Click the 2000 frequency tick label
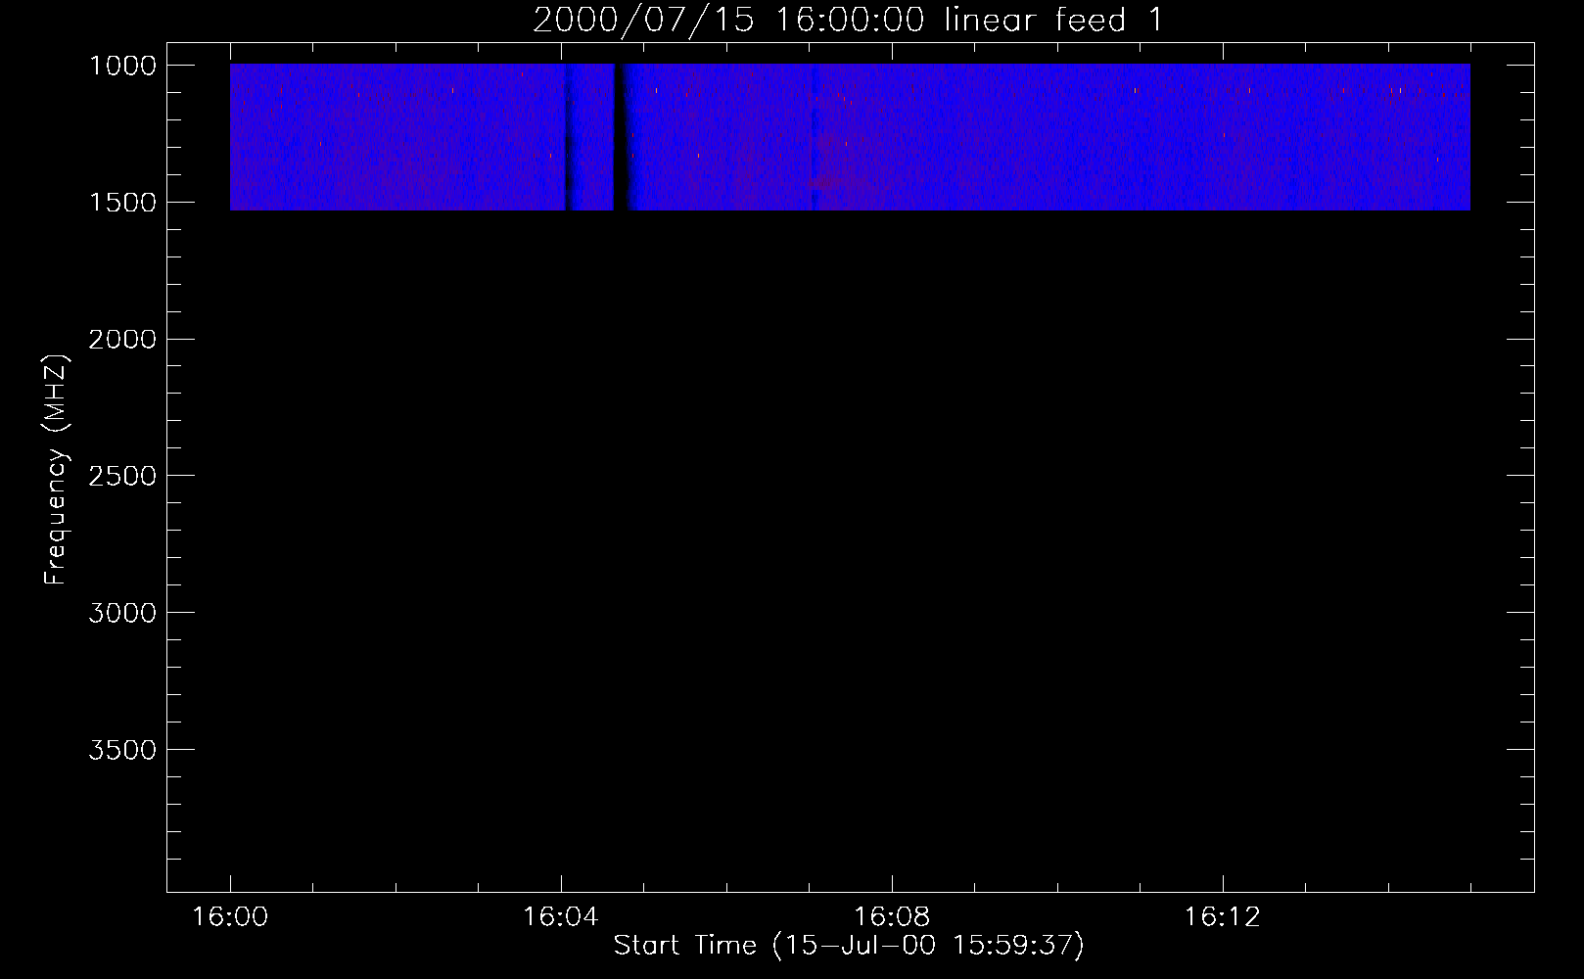The image size is (1584, 979). [x=122, y=340]
